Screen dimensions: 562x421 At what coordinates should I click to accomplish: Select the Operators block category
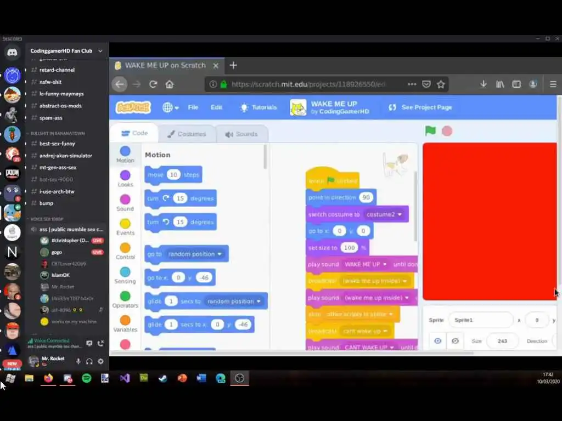pos(125,300)
